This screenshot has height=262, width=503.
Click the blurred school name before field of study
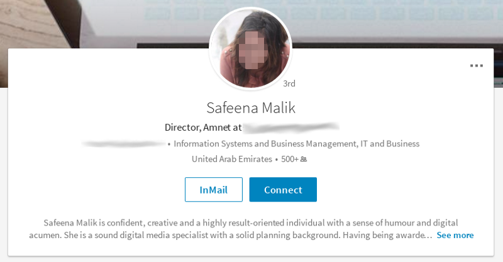[124, 144]
